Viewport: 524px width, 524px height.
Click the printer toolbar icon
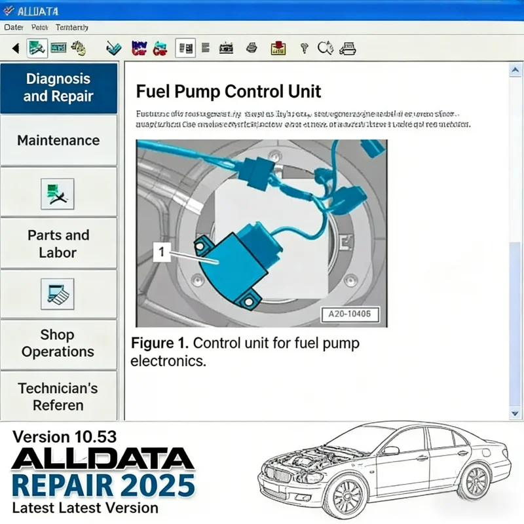tap(348, 48)
